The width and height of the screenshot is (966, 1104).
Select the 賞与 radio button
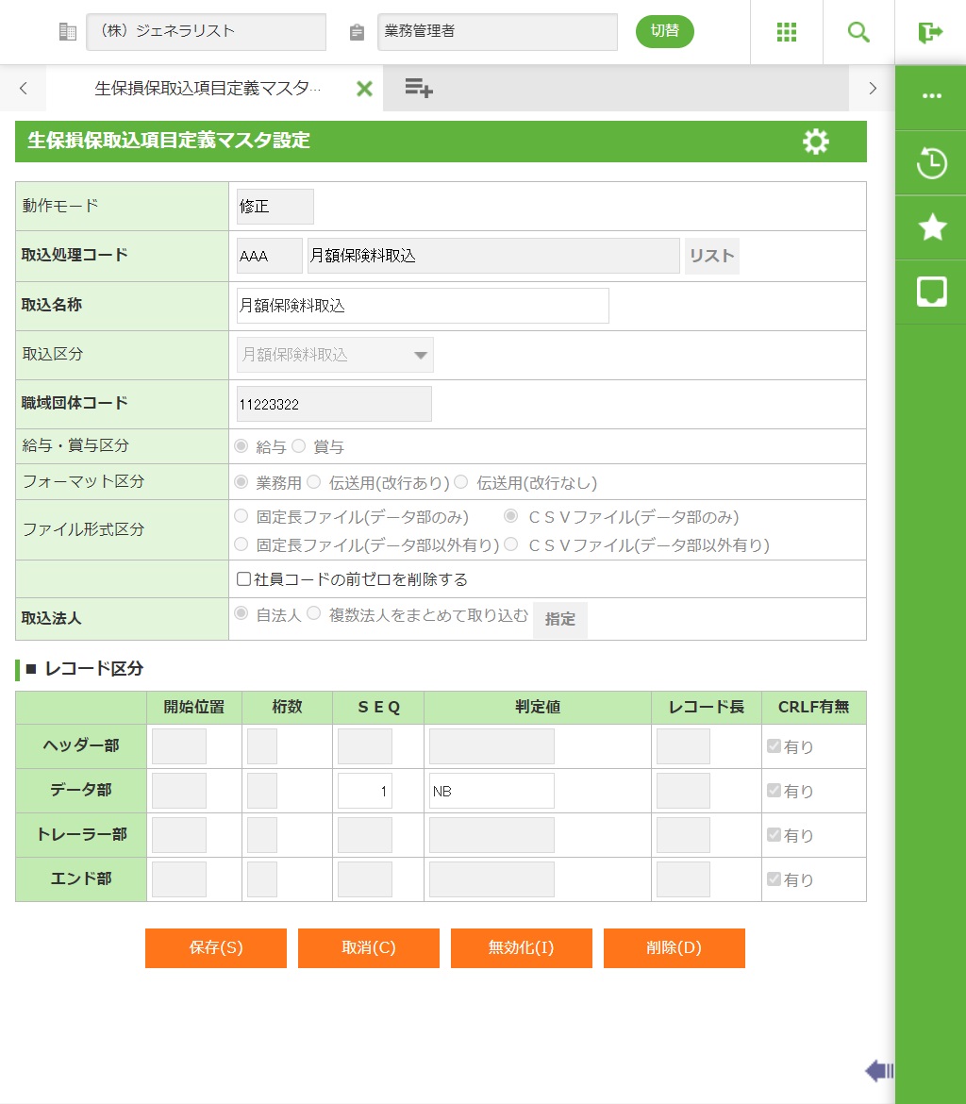(x=299, y=446)
